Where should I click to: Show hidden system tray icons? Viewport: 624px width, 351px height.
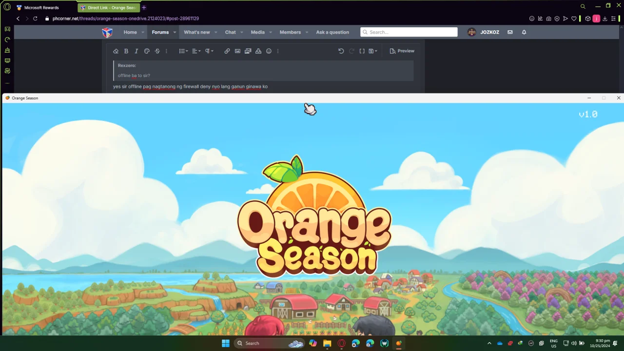(x=489, y=343)
